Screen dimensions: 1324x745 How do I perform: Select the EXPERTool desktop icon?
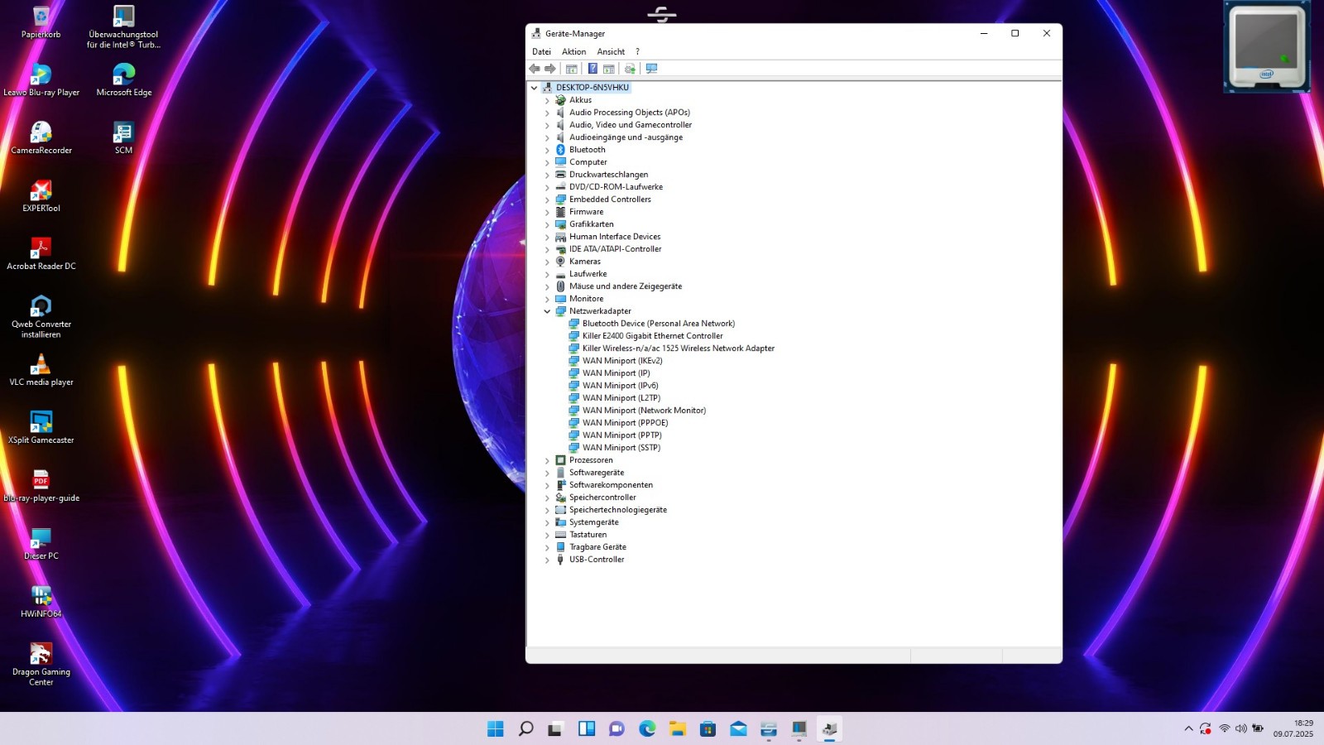point(41,196)
